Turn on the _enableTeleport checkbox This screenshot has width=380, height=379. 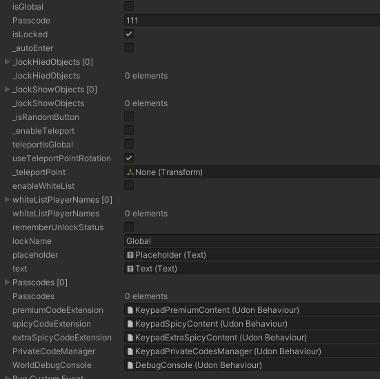point(129,131)
